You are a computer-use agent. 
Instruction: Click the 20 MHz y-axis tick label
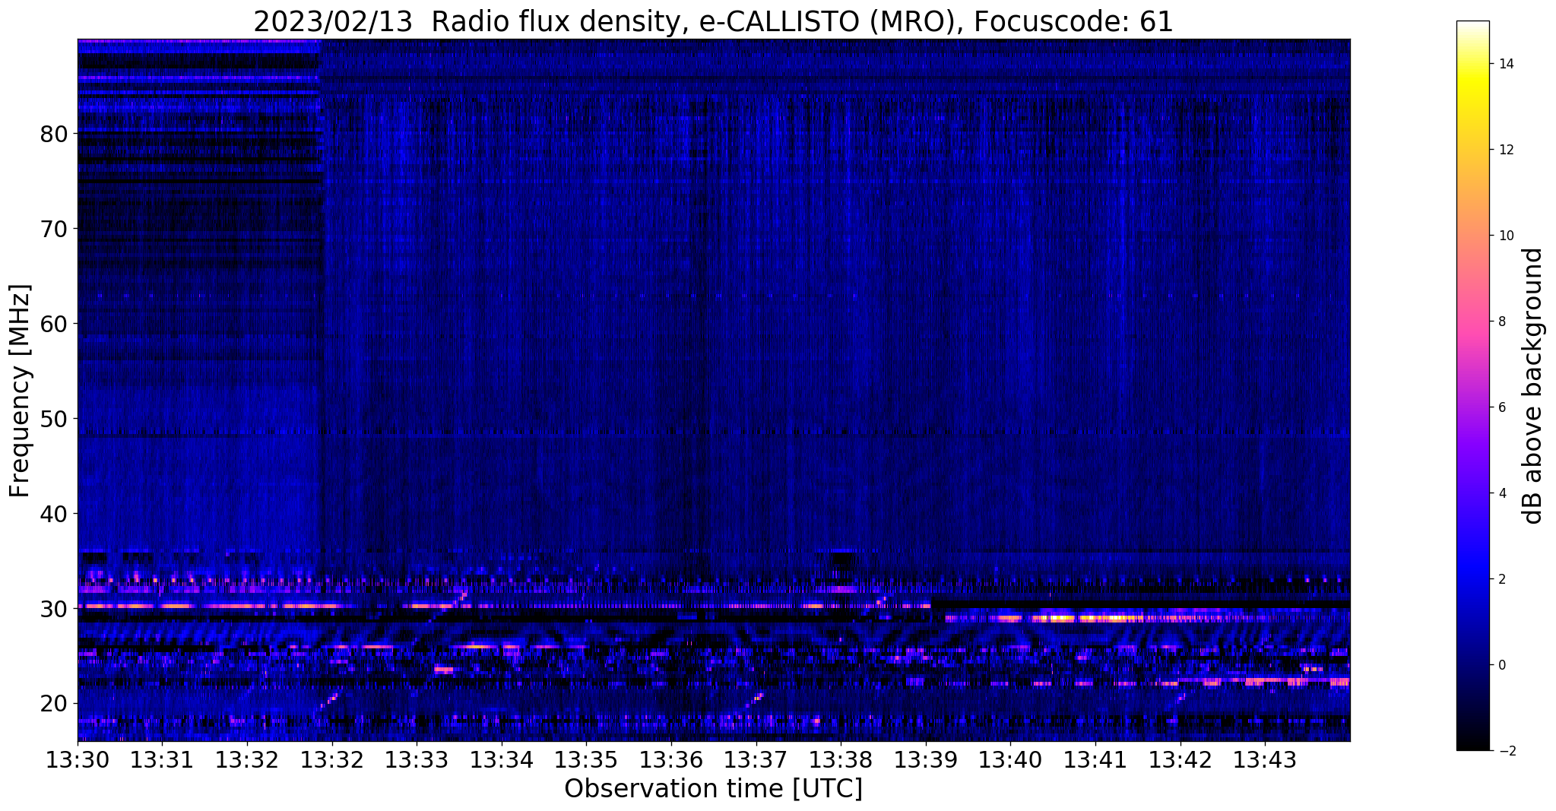[55, 704]
